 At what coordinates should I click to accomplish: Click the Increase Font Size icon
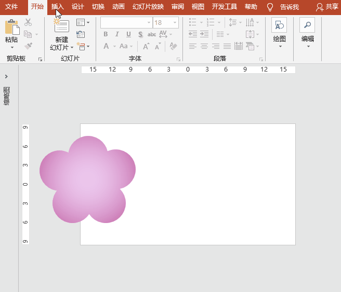[146, 46]
